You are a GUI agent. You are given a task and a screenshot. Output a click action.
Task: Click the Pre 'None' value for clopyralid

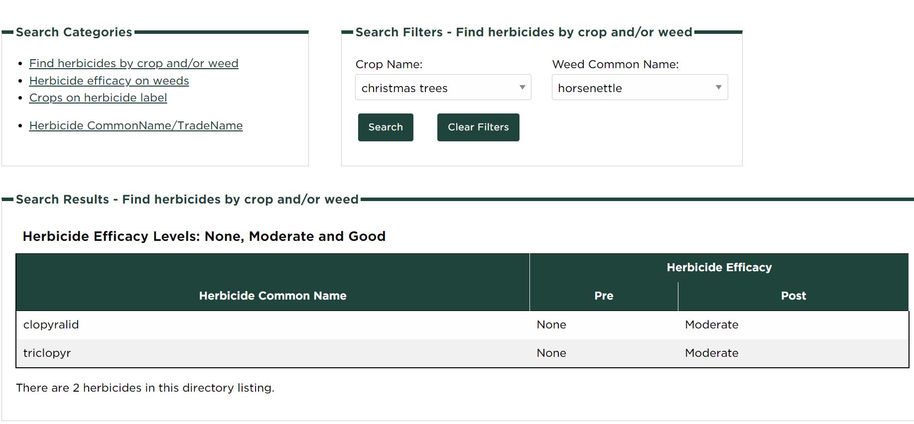coord(551,325)
